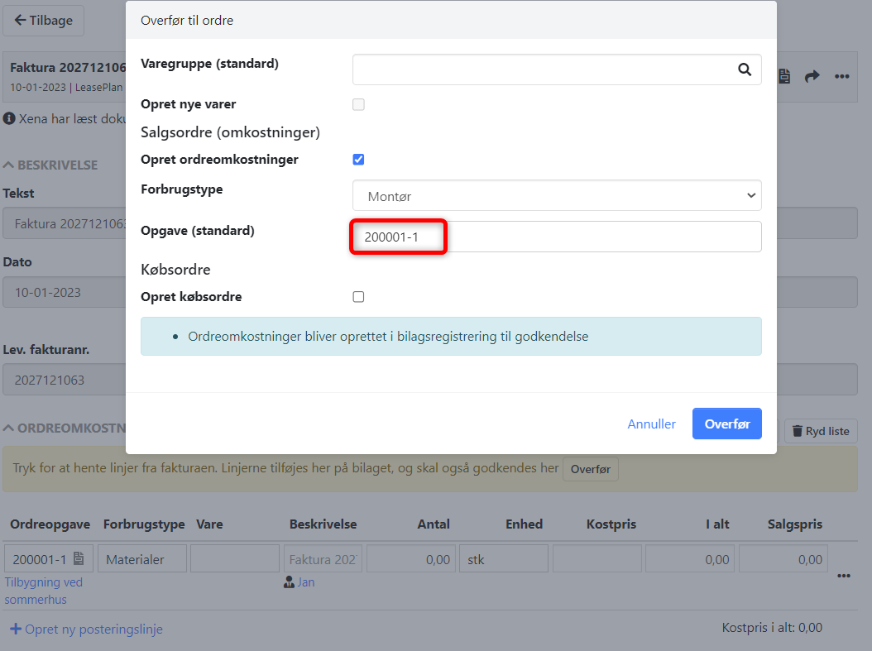
Task: Click the info icon before 'Xena har læst'
Action: click(9, 119)
